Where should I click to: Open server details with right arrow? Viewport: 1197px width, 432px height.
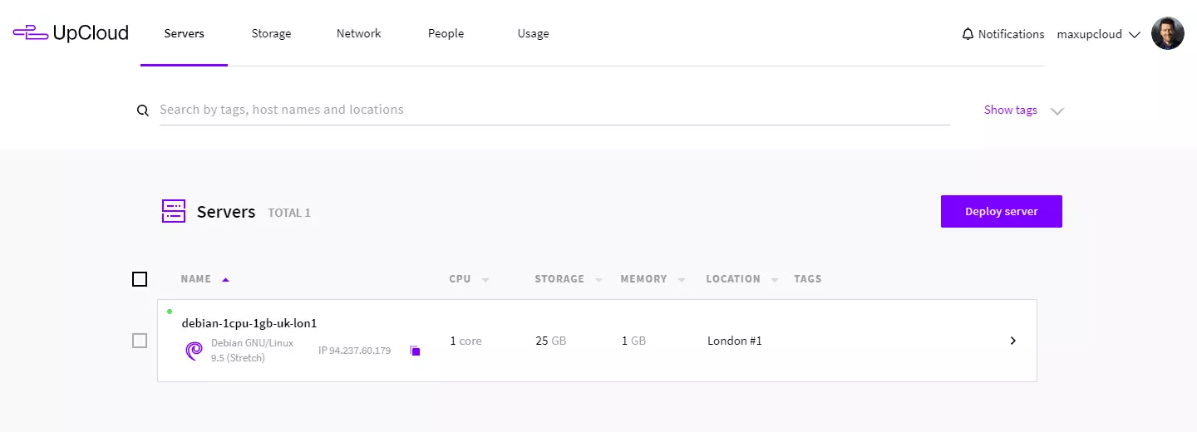(1012, 341)
